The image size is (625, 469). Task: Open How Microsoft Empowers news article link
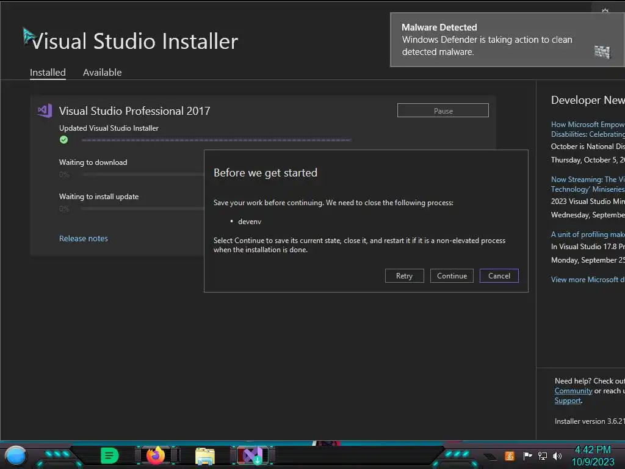click(588, 129)
